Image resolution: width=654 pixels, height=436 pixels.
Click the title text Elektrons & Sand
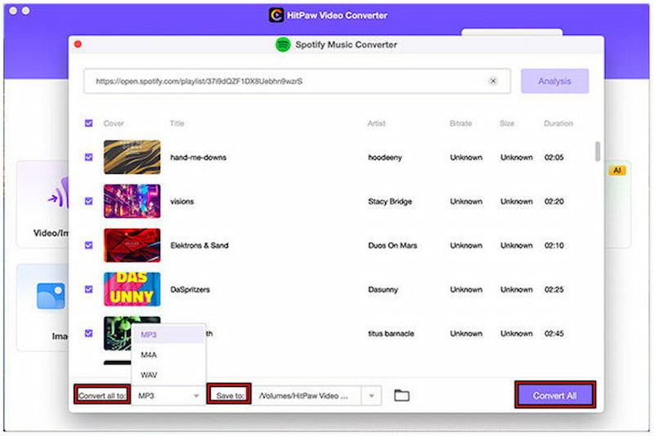199,246
